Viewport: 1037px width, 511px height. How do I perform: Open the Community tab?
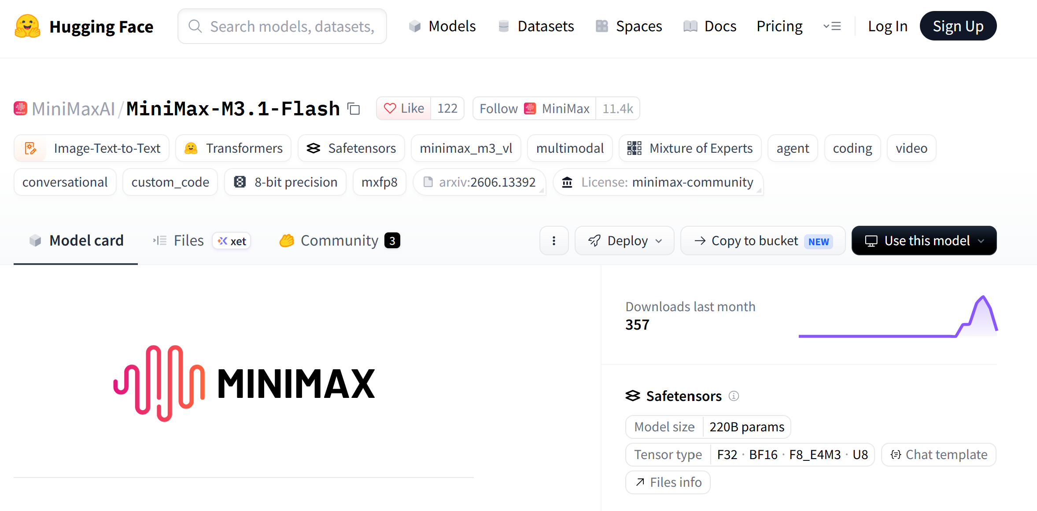click(340, 241)
